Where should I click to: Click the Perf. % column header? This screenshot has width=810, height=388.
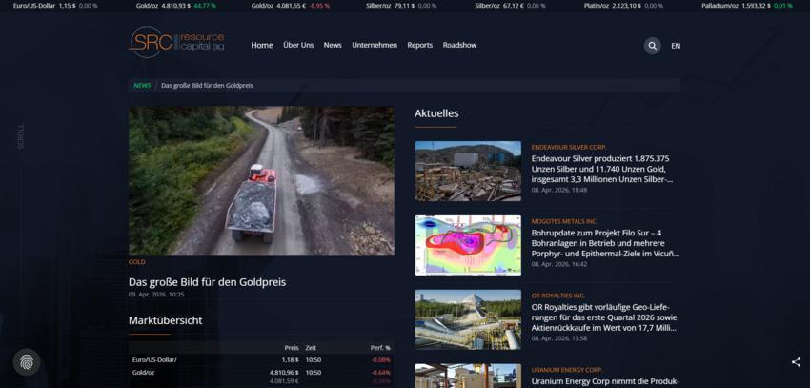pyautogui.click(x=380, y=348)
